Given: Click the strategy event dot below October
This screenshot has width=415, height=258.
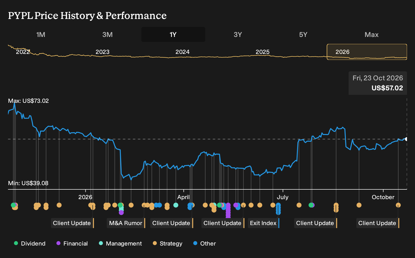Looking at the screenshot, I should point(398,205).
